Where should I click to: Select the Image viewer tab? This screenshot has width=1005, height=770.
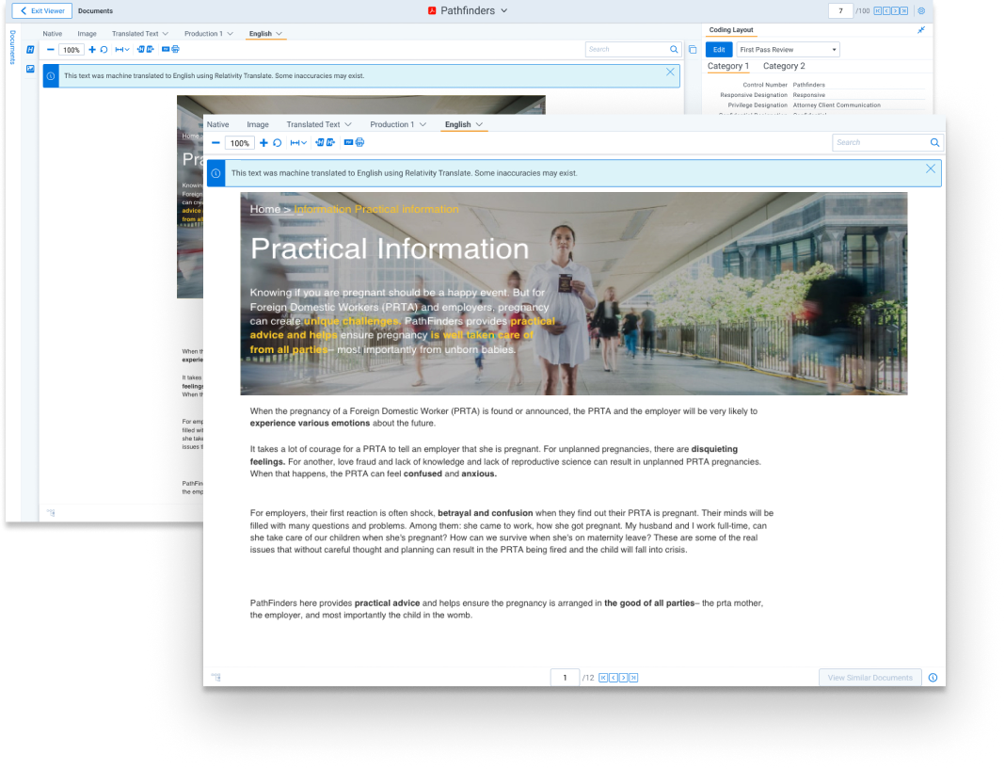(257, 124)
